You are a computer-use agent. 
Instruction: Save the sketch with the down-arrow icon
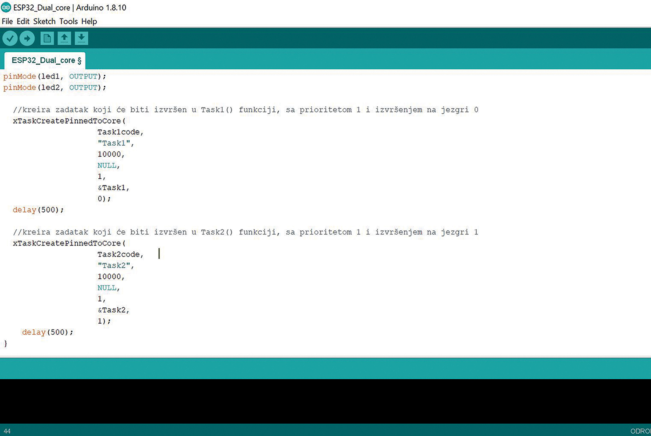click(x=81, y=38)
